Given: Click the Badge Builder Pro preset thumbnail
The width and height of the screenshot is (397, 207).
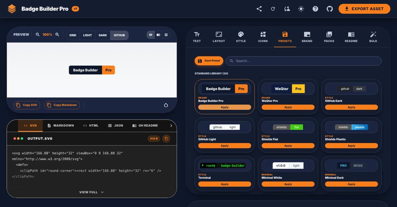Looking at the screenshot, I should pos(225,89).
